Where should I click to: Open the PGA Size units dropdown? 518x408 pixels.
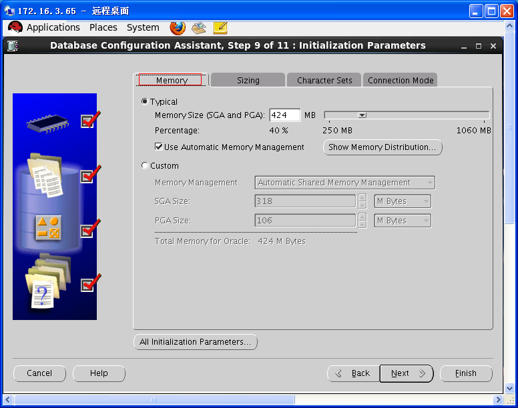[402, 221]
